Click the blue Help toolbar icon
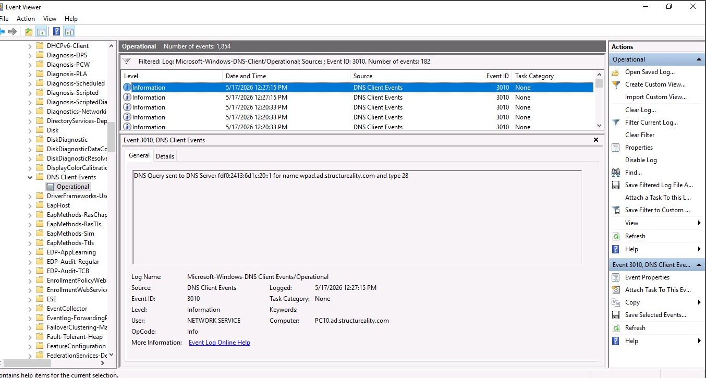This screenshot has height=378, width=706. [56, 31]
